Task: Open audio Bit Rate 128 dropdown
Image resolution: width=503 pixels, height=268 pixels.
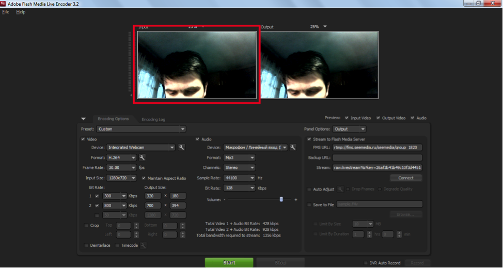Action: point(239,188)
